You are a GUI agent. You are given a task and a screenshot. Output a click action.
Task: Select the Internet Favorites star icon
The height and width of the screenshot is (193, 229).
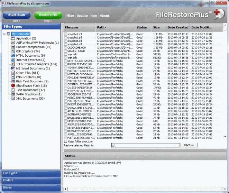click(x=13, y=60)
